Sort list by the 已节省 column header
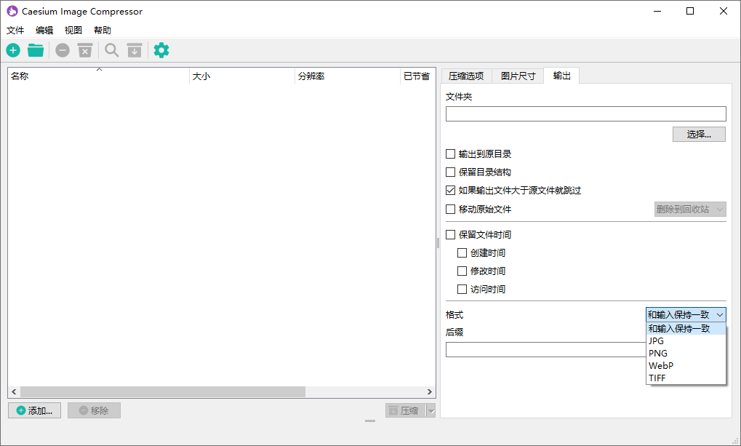The image size is (741, 446). (x=417, y=76)
